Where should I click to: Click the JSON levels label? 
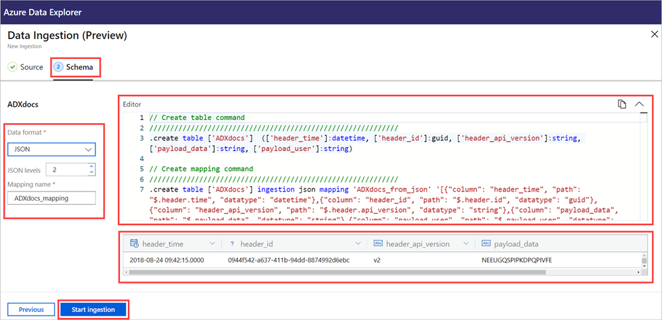tap(24, 170)
